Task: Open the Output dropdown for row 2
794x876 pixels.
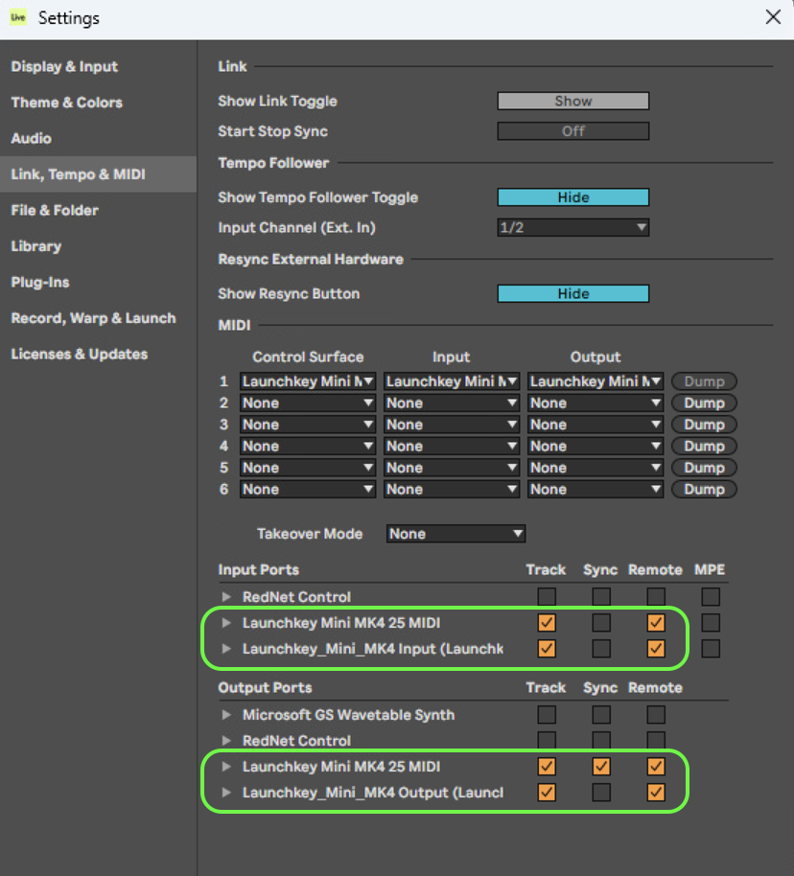Action: point(595,403)
